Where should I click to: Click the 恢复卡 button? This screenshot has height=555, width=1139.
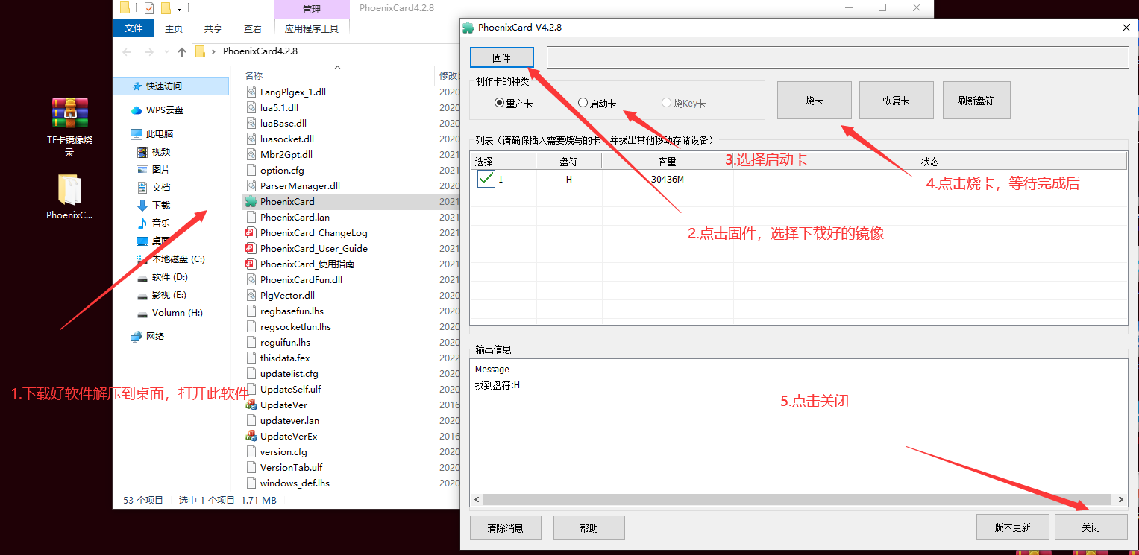[897, 100]
